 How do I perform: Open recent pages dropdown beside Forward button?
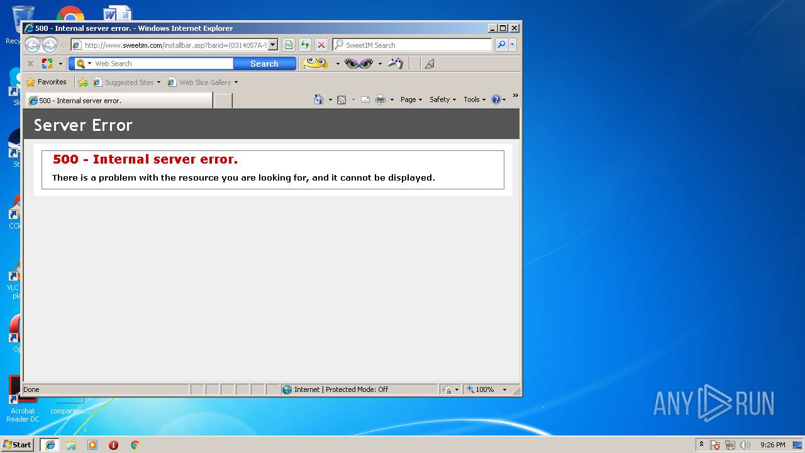click(64, 45)
